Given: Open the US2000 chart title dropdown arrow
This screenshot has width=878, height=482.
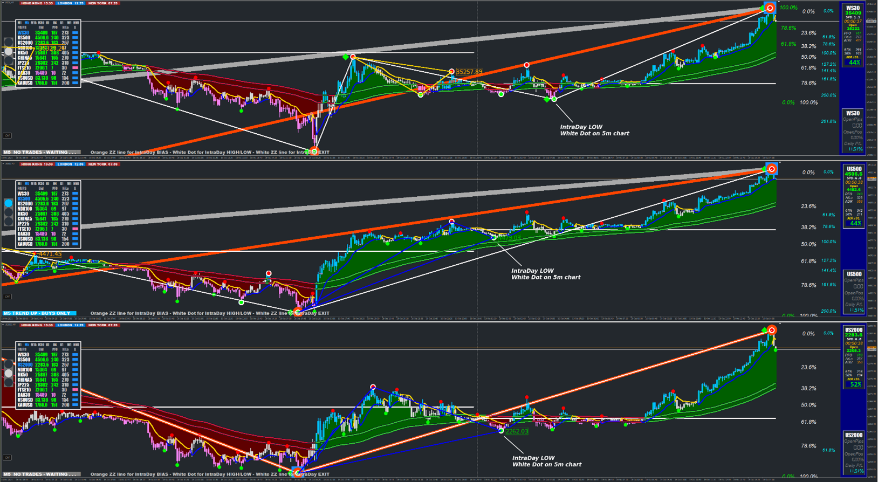Looking at the screenshot, I should pos(4,324).
